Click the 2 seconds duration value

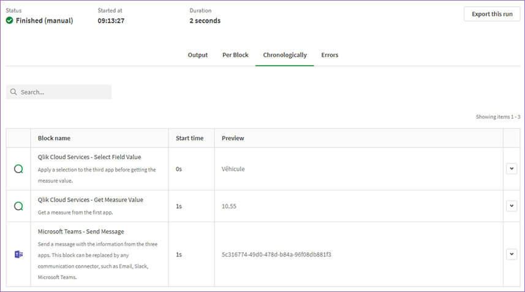(x=205, y=21)
